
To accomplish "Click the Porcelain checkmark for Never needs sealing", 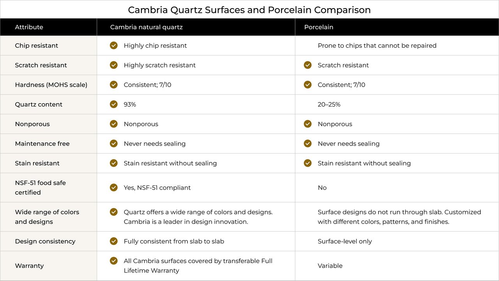I will (308, 143).
